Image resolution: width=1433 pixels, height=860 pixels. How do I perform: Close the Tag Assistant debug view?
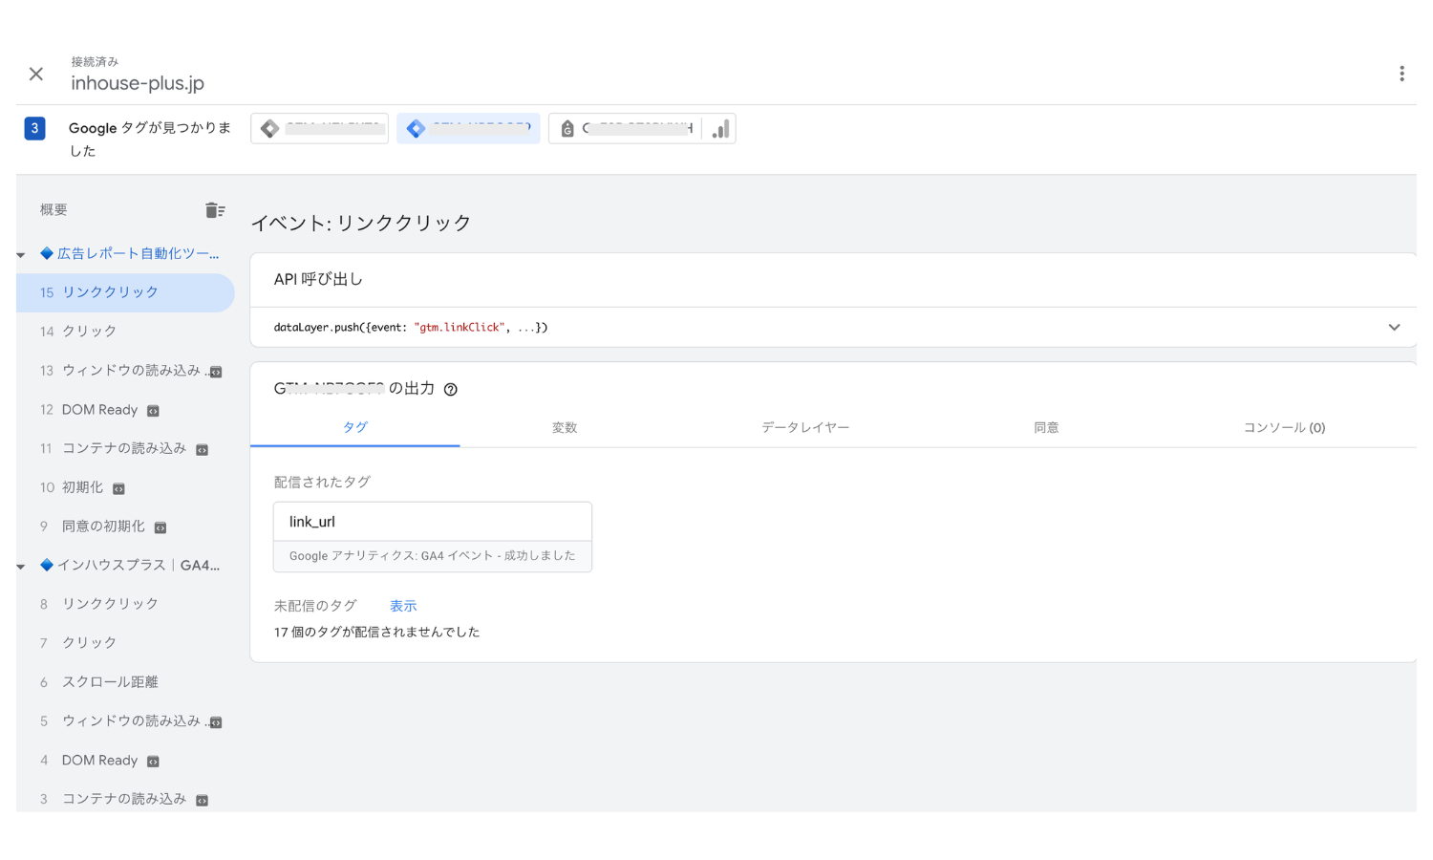36,74
